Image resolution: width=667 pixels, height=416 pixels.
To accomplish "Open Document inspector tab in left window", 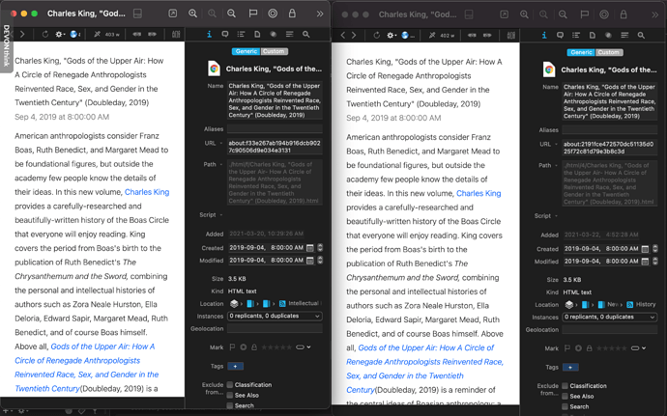I will (257, 35).
